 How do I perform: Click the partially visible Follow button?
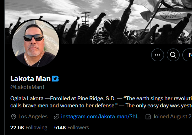187,55
